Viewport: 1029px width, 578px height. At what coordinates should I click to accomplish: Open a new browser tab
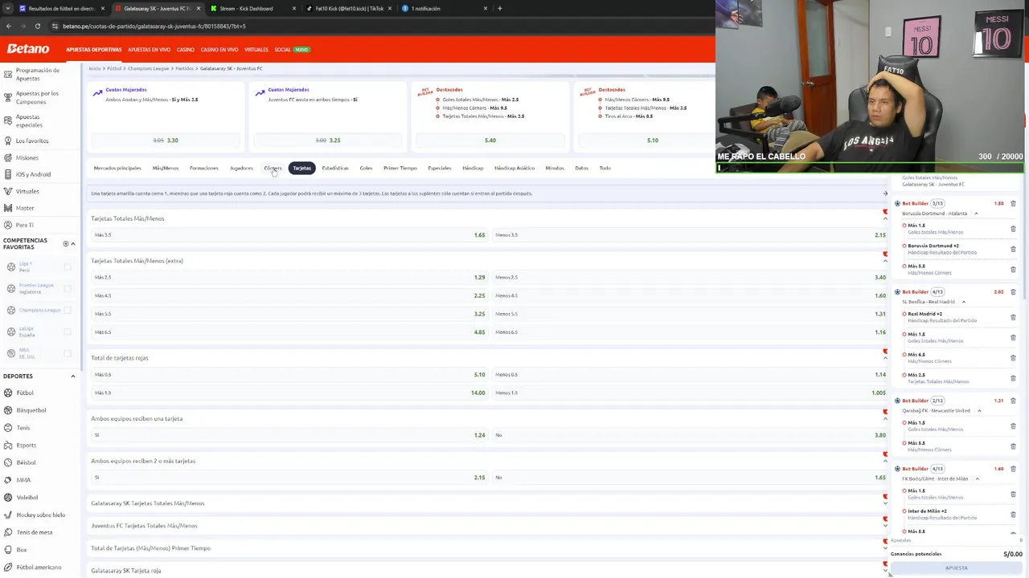tap(499, 8)
